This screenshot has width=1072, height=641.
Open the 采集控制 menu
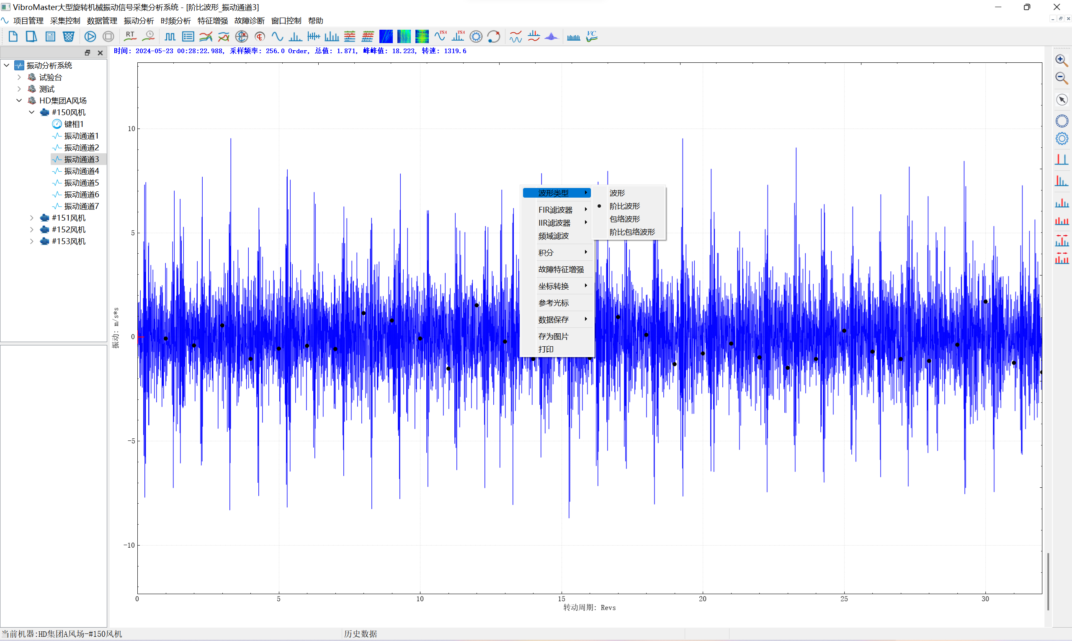65,21
